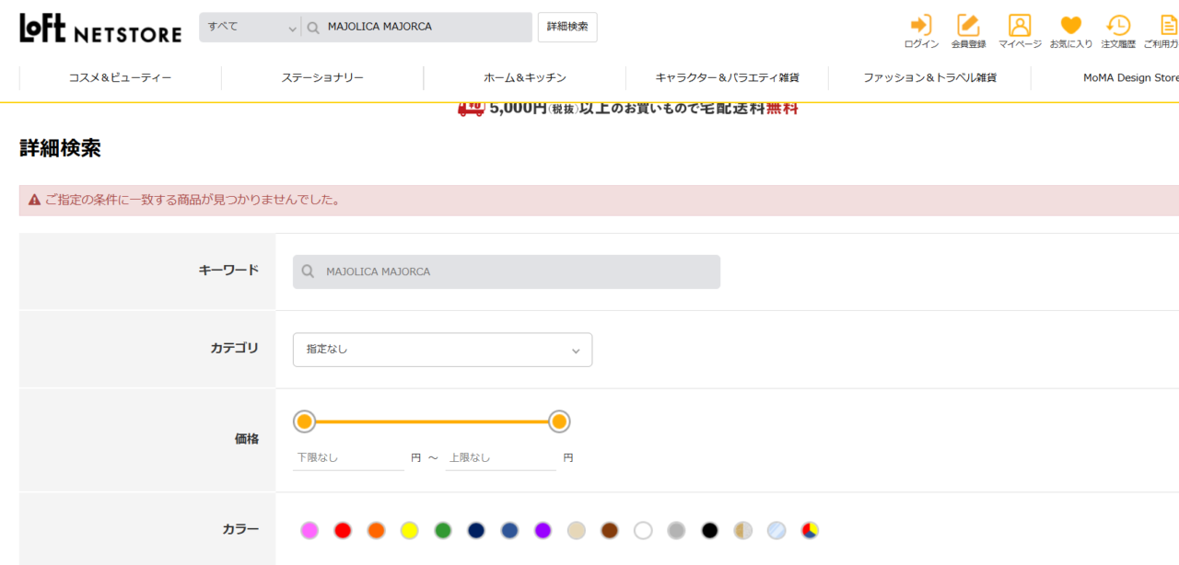
Task: Open the member registration pencil icon
Action: pyautogui.click(x=968, y=25)
